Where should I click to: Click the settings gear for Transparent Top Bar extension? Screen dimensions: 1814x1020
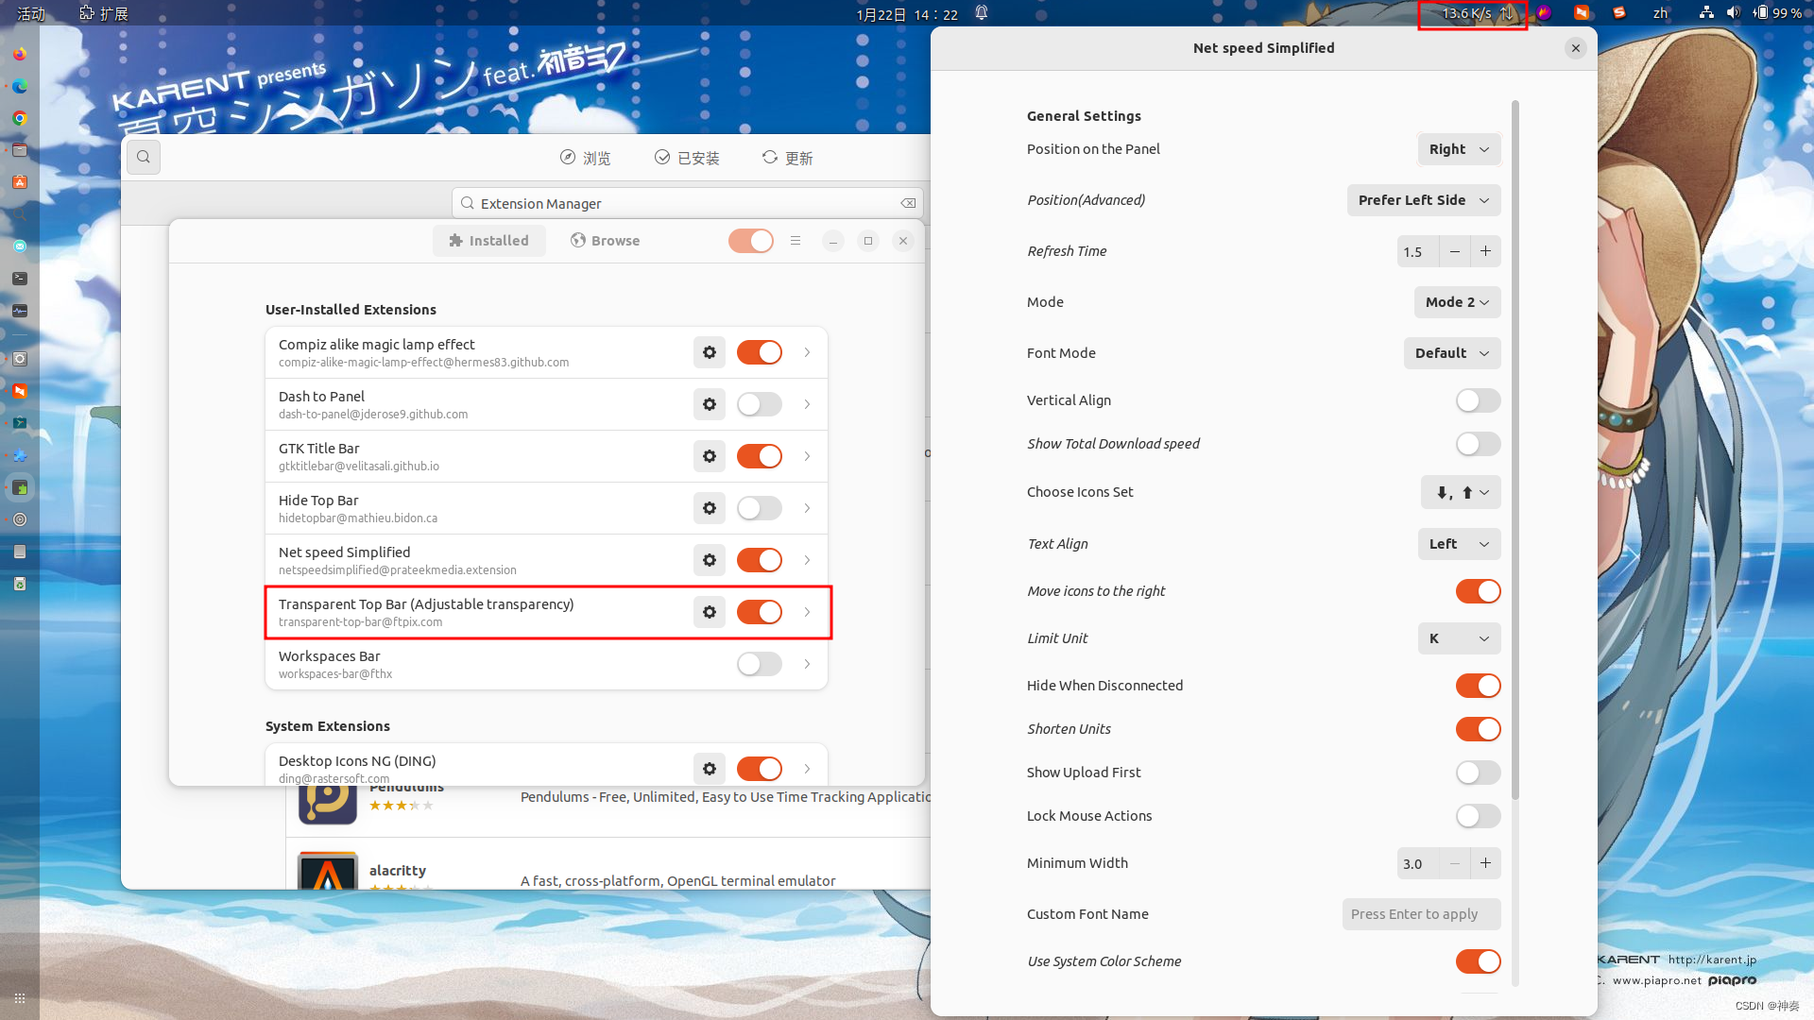tap(709, 611)
